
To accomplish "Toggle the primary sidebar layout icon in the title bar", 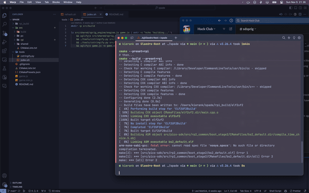I will (291, 8).
